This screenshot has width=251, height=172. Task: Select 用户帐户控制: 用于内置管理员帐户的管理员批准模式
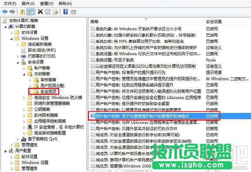click(142, 116)
